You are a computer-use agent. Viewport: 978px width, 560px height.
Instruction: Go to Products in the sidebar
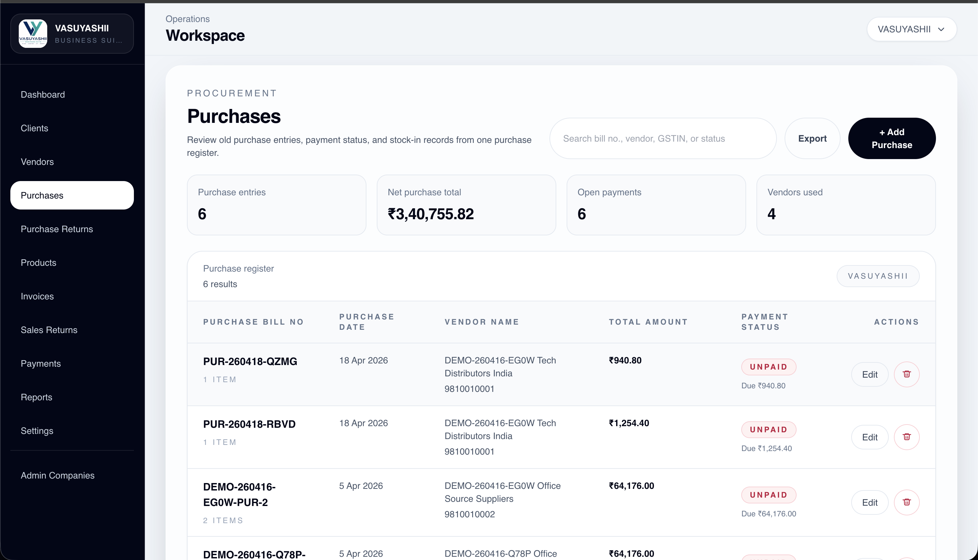tap(72, 263)
